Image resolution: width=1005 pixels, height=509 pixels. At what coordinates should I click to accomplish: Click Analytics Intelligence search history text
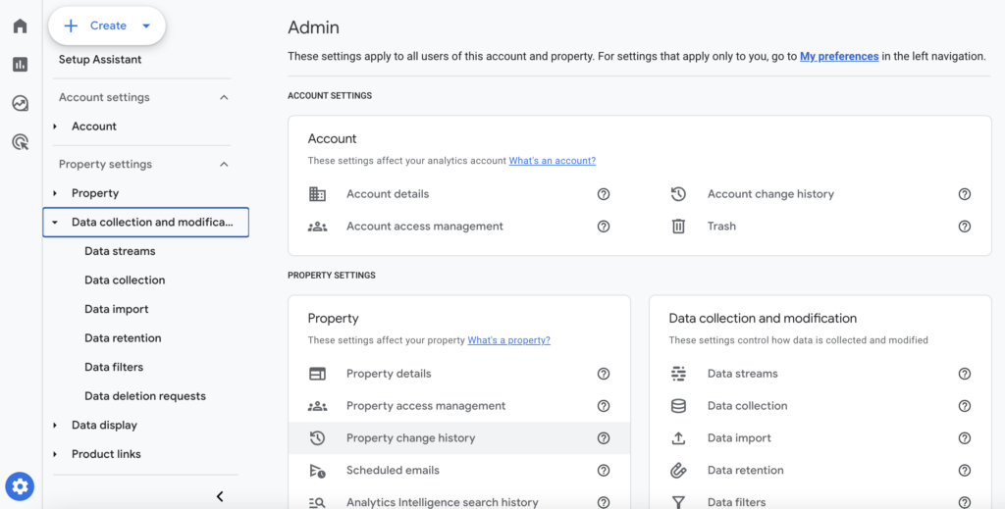443,502
